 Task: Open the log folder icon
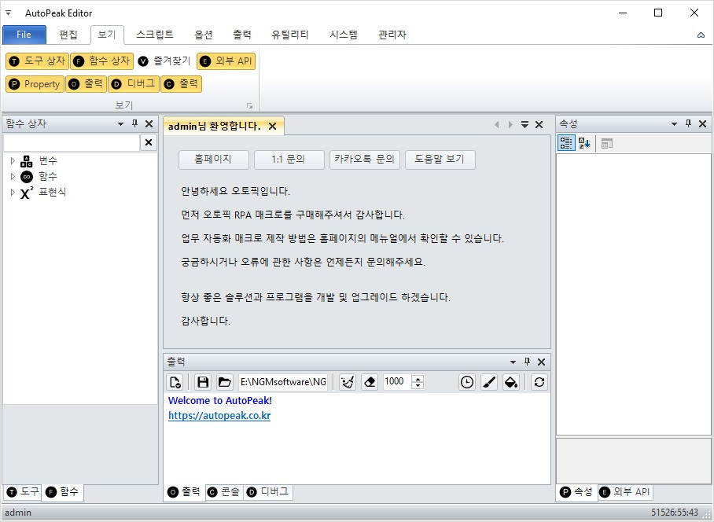pos(224,382)
